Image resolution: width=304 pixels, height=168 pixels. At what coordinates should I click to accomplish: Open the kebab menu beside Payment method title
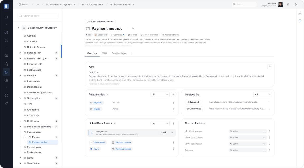(x=127, y=28)
